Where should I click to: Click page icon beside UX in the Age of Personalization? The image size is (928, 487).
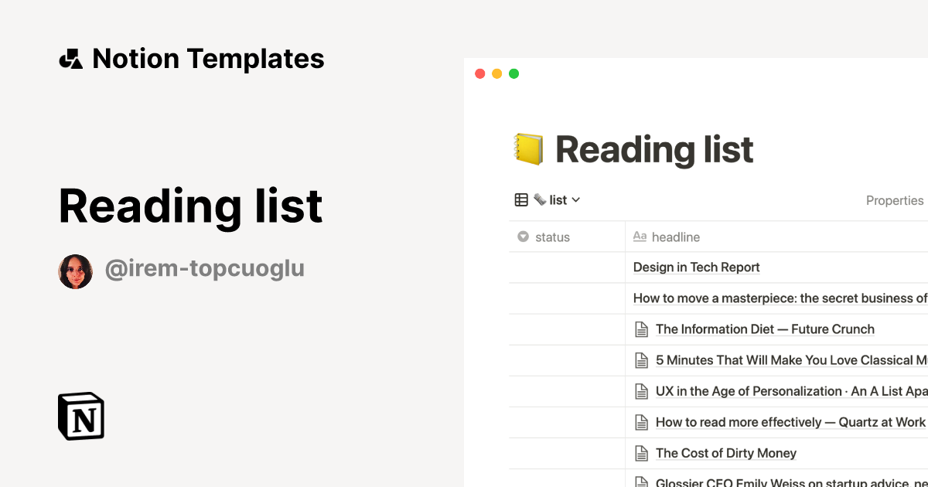[641, 391]
